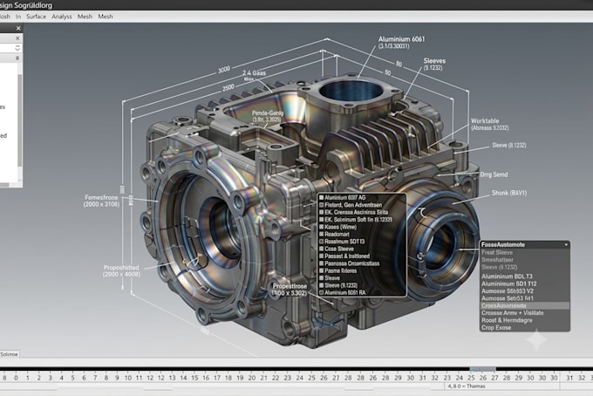
Task: Select the highlighted CroesAusomente dropdown entry
Action: (525, 305)
